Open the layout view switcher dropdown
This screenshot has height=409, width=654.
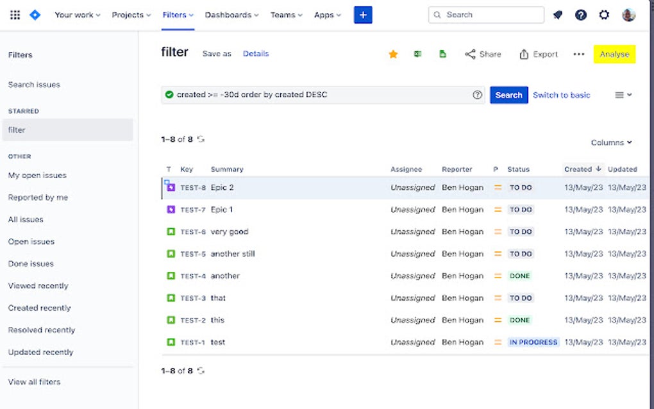(623, 94)
